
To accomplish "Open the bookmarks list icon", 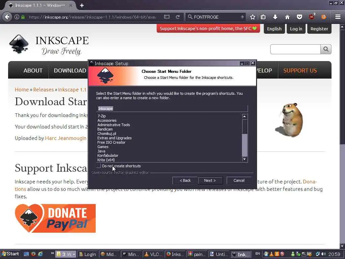I will click(x=263, y=17).
